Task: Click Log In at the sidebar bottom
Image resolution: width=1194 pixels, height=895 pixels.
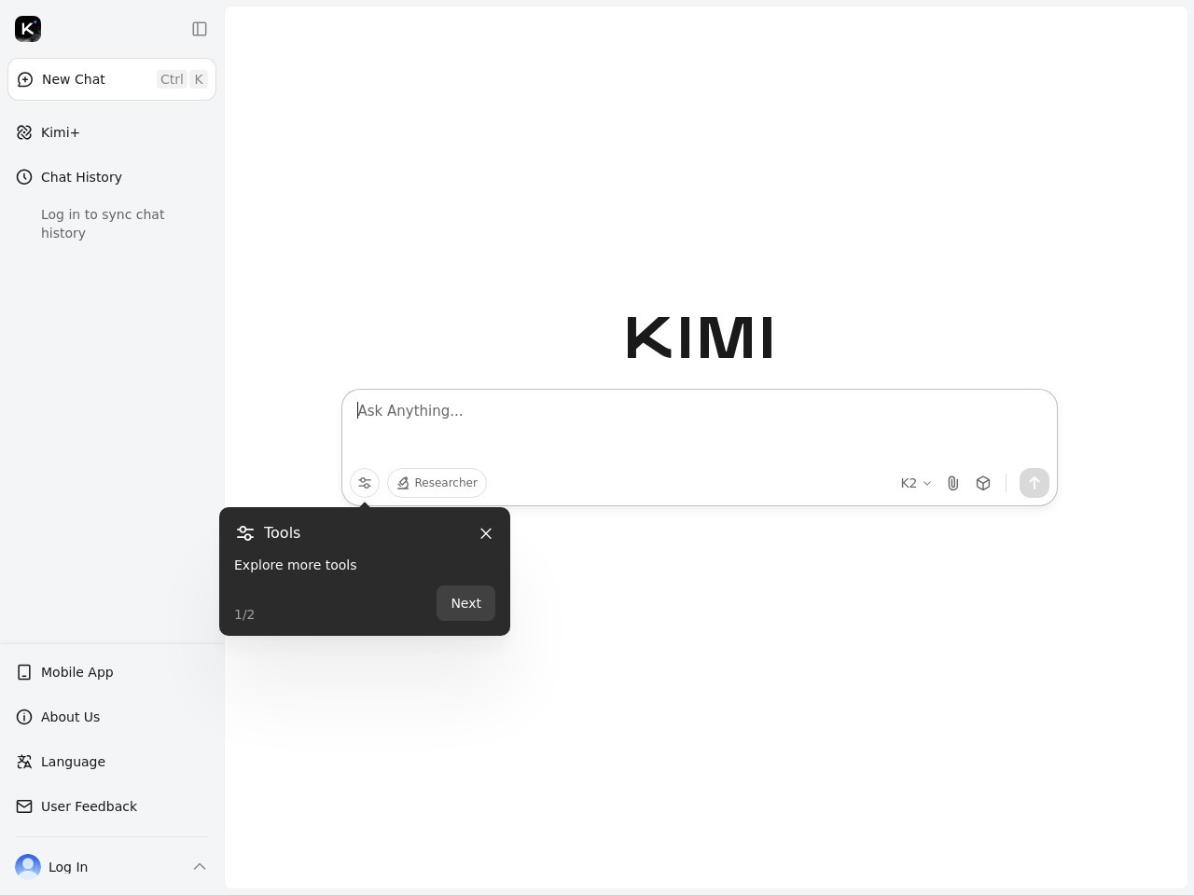Action: click(67, 867)
